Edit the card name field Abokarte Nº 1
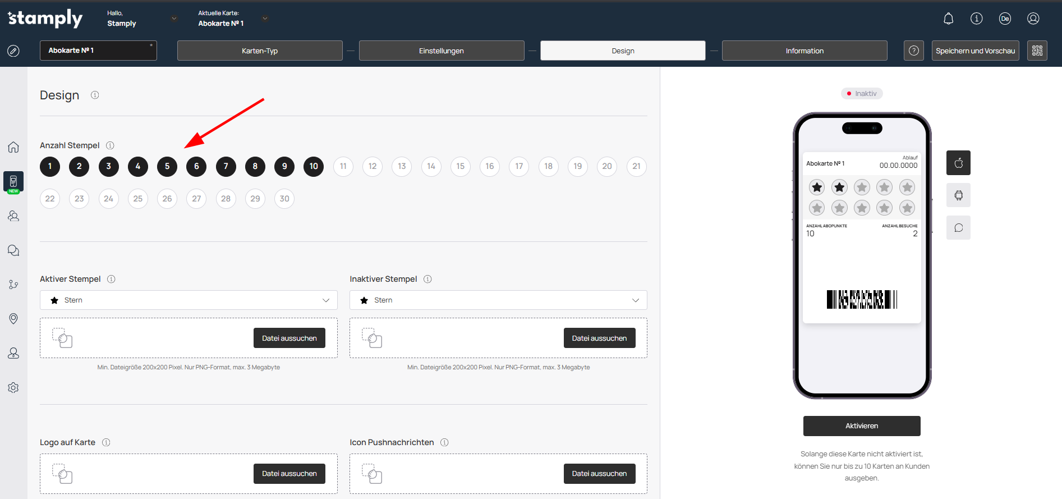Screen dimensions: 1062x499 coord(98,51)
